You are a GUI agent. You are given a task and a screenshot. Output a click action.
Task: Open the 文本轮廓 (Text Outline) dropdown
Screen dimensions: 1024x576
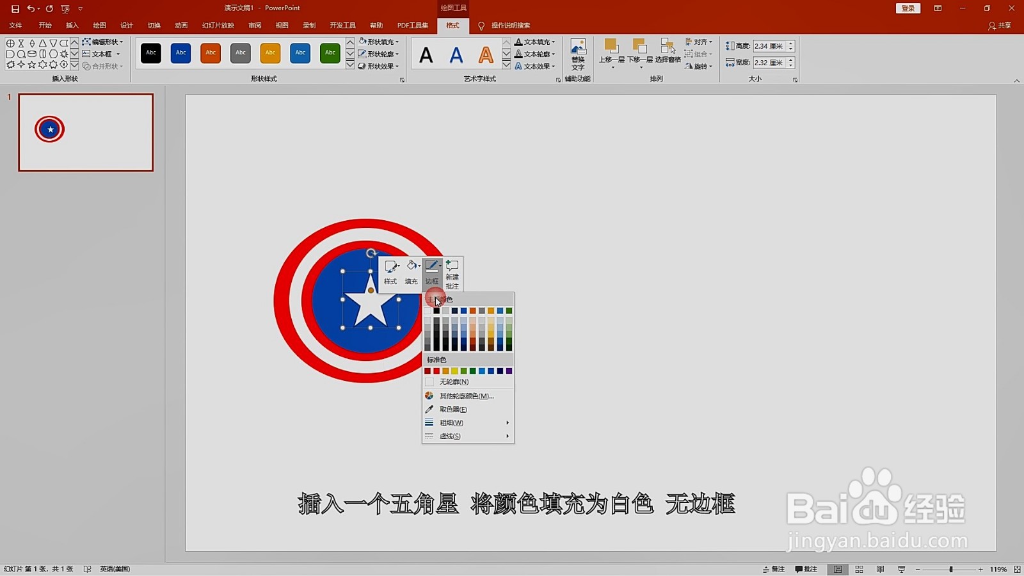pos(535,54)
